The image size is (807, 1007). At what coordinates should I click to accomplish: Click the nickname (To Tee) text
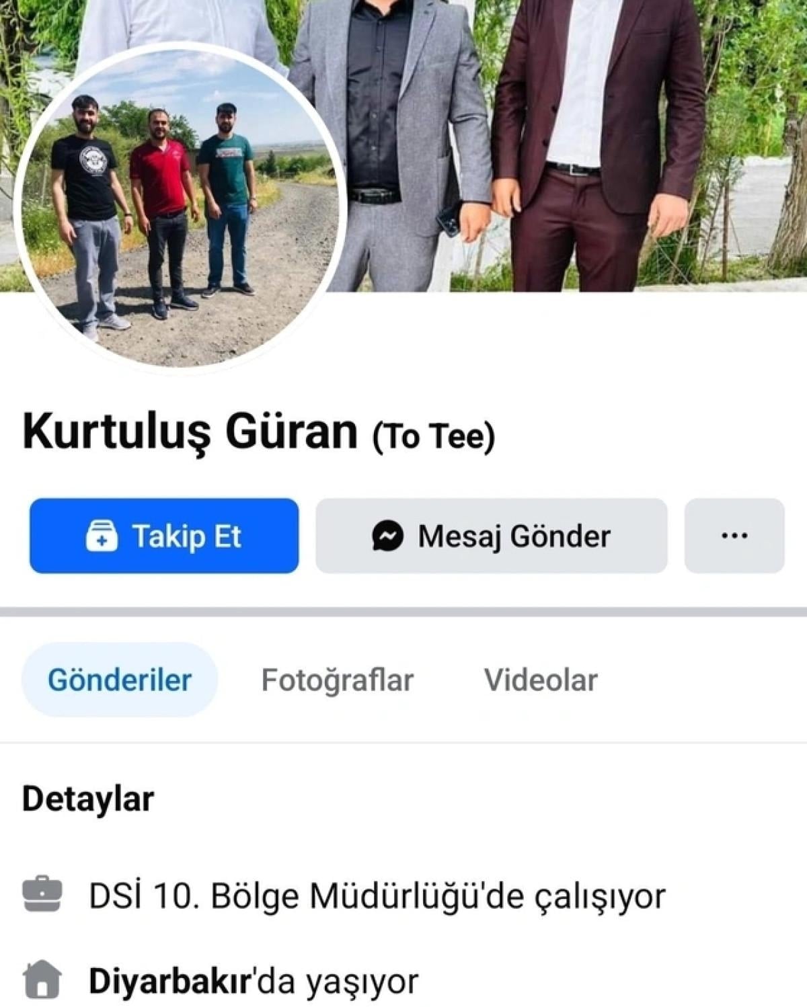point(434,436)
